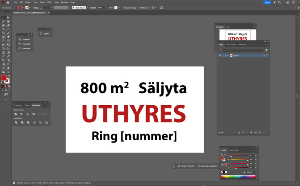This screenshot has height=186, width=300.
Task: Switch to the Asset Export tab
Action: coord(231,44)
